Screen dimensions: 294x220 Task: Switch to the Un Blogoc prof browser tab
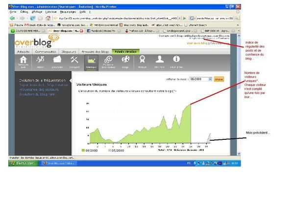(x=180, y=31)
